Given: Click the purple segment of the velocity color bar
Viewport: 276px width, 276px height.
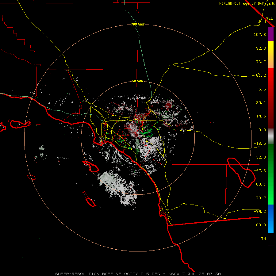Looking at the screenshot, I should coord(271,34).
